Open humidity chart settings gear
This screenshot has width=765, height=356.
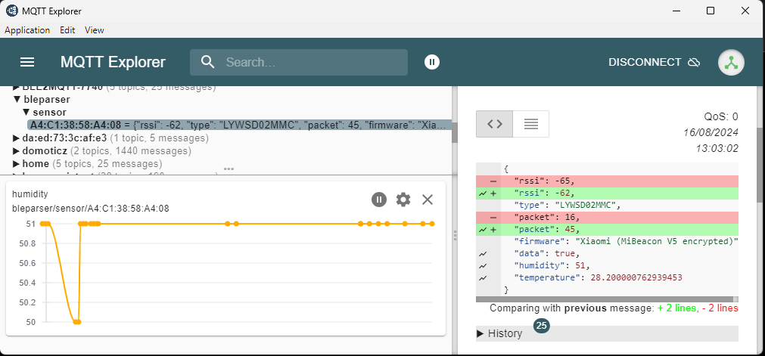click(x=403, y=200)
